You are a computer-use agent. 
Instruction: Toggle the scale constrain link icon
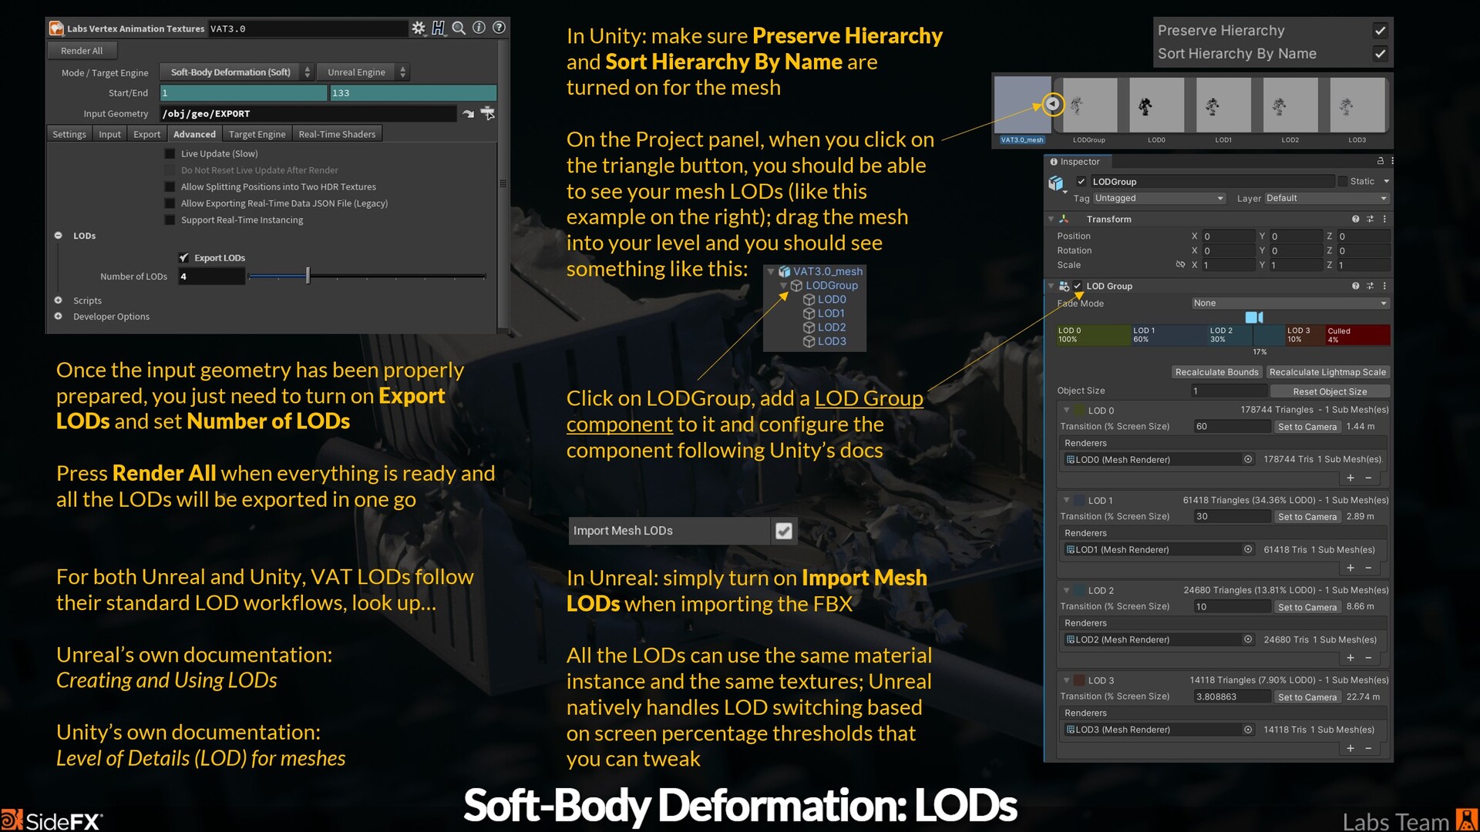(x=1181, y=264)
